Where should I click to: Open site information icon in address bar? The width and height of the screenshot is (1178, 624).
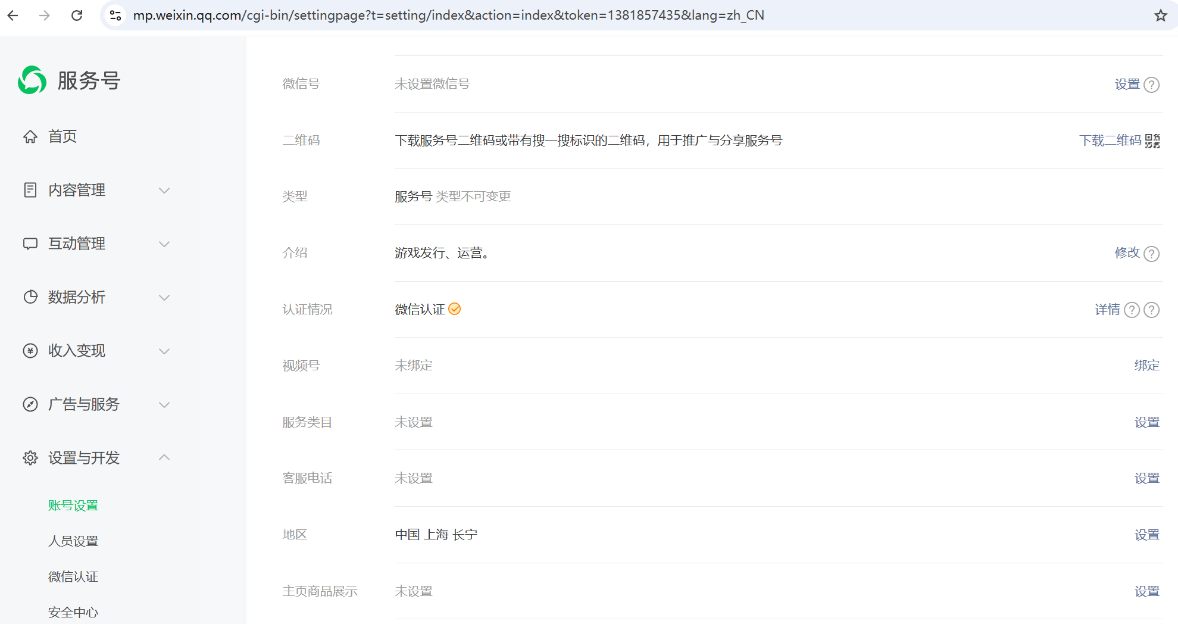[116, 15]
